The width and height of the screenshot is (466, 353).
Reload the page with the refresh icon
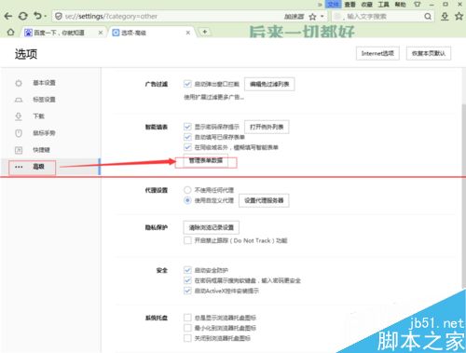(22, 16)
